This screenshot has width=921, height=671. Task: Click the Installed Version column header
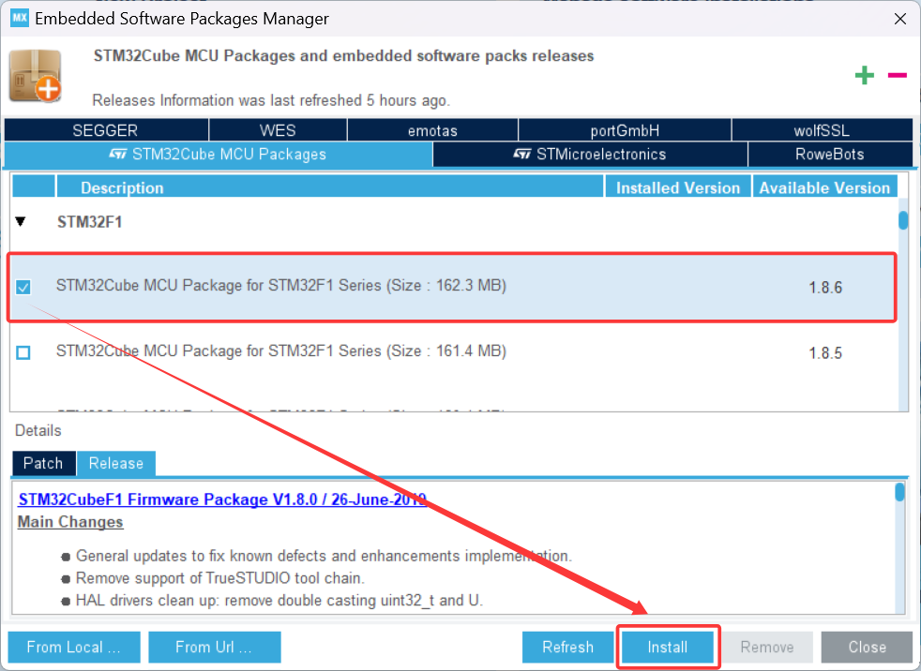point(678,187)
